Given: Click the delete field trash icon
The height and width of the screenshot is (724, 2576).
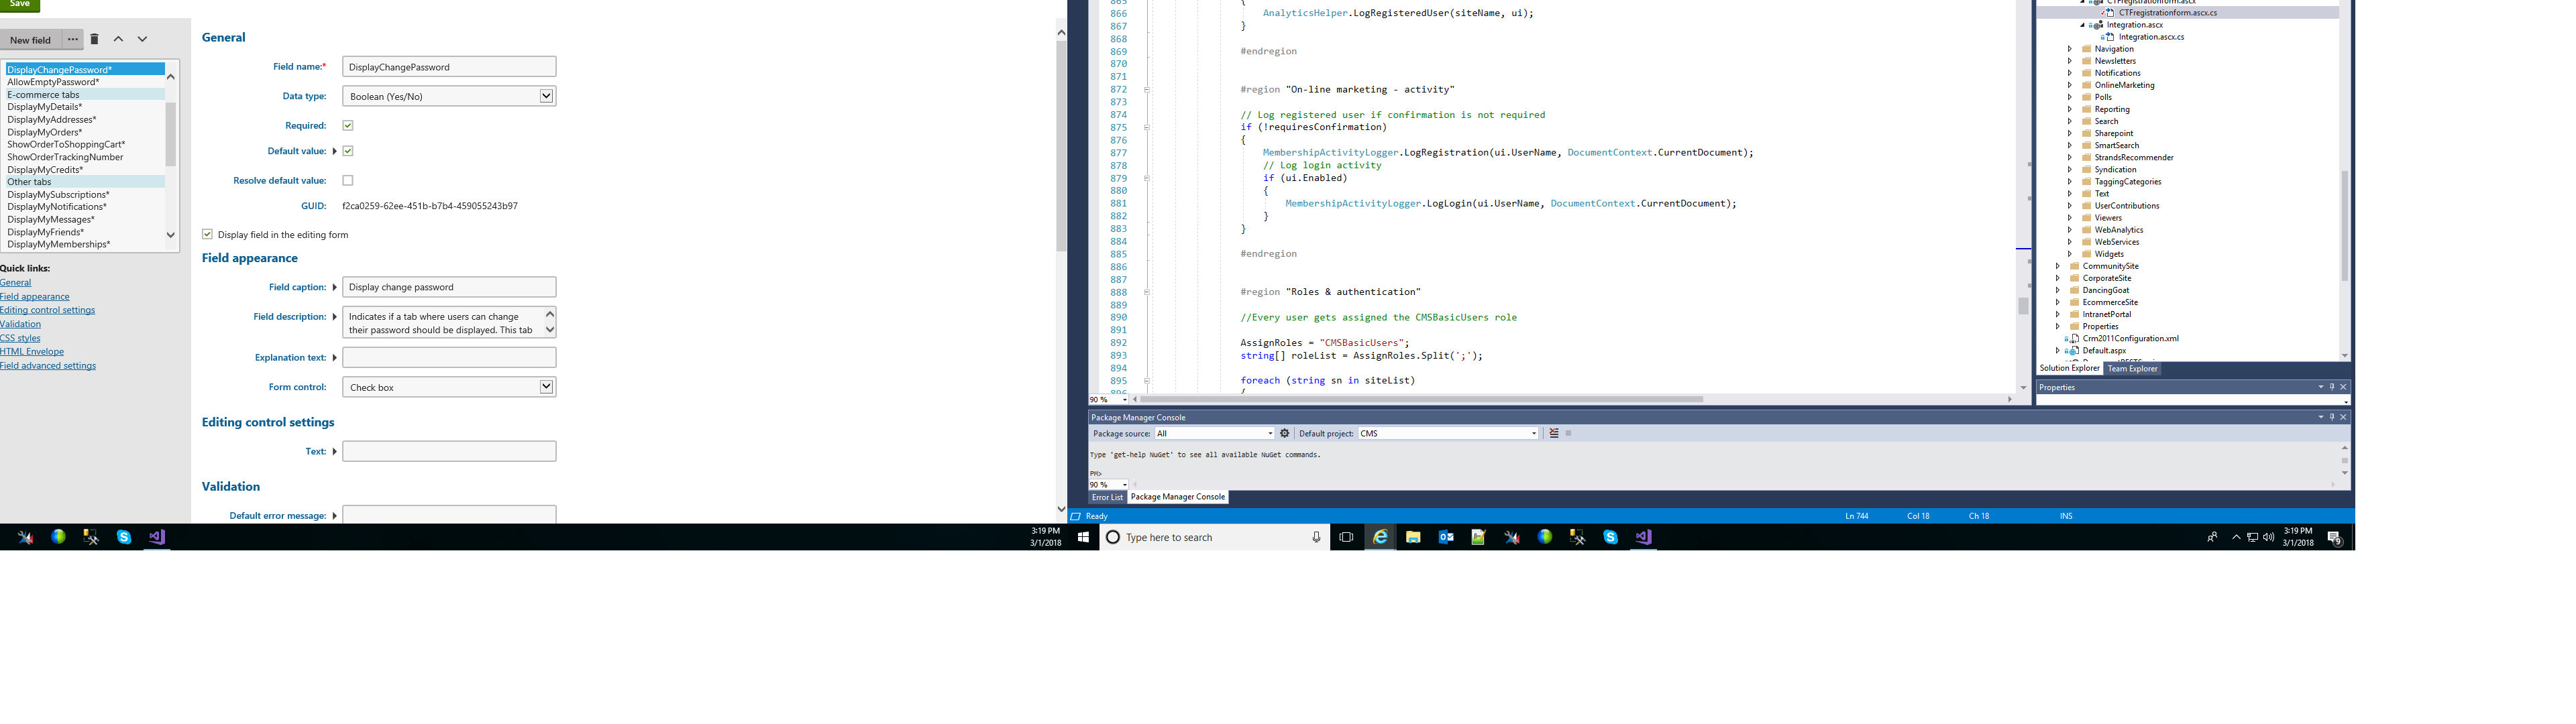Looking at the screenshot, I should coord(94,39).
